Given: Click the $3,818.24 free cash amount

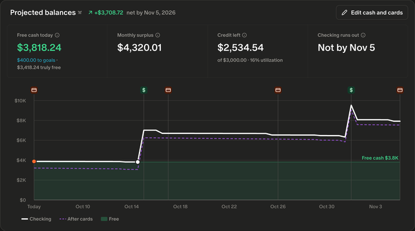Looking at the screenshot, I should 39,48.
